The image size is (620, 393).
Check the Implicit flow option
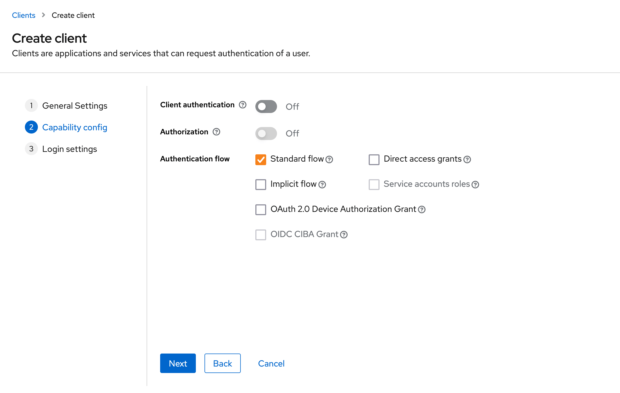[260, 185]
